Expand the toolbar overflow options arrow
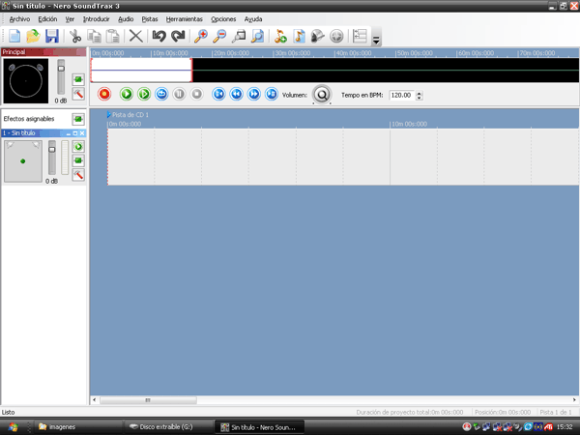This screenshot has width=580, height=435. 376,40
